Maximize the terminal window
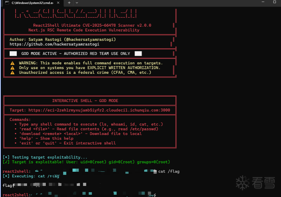This screenshot has width=281, height=197. [274, 2]
